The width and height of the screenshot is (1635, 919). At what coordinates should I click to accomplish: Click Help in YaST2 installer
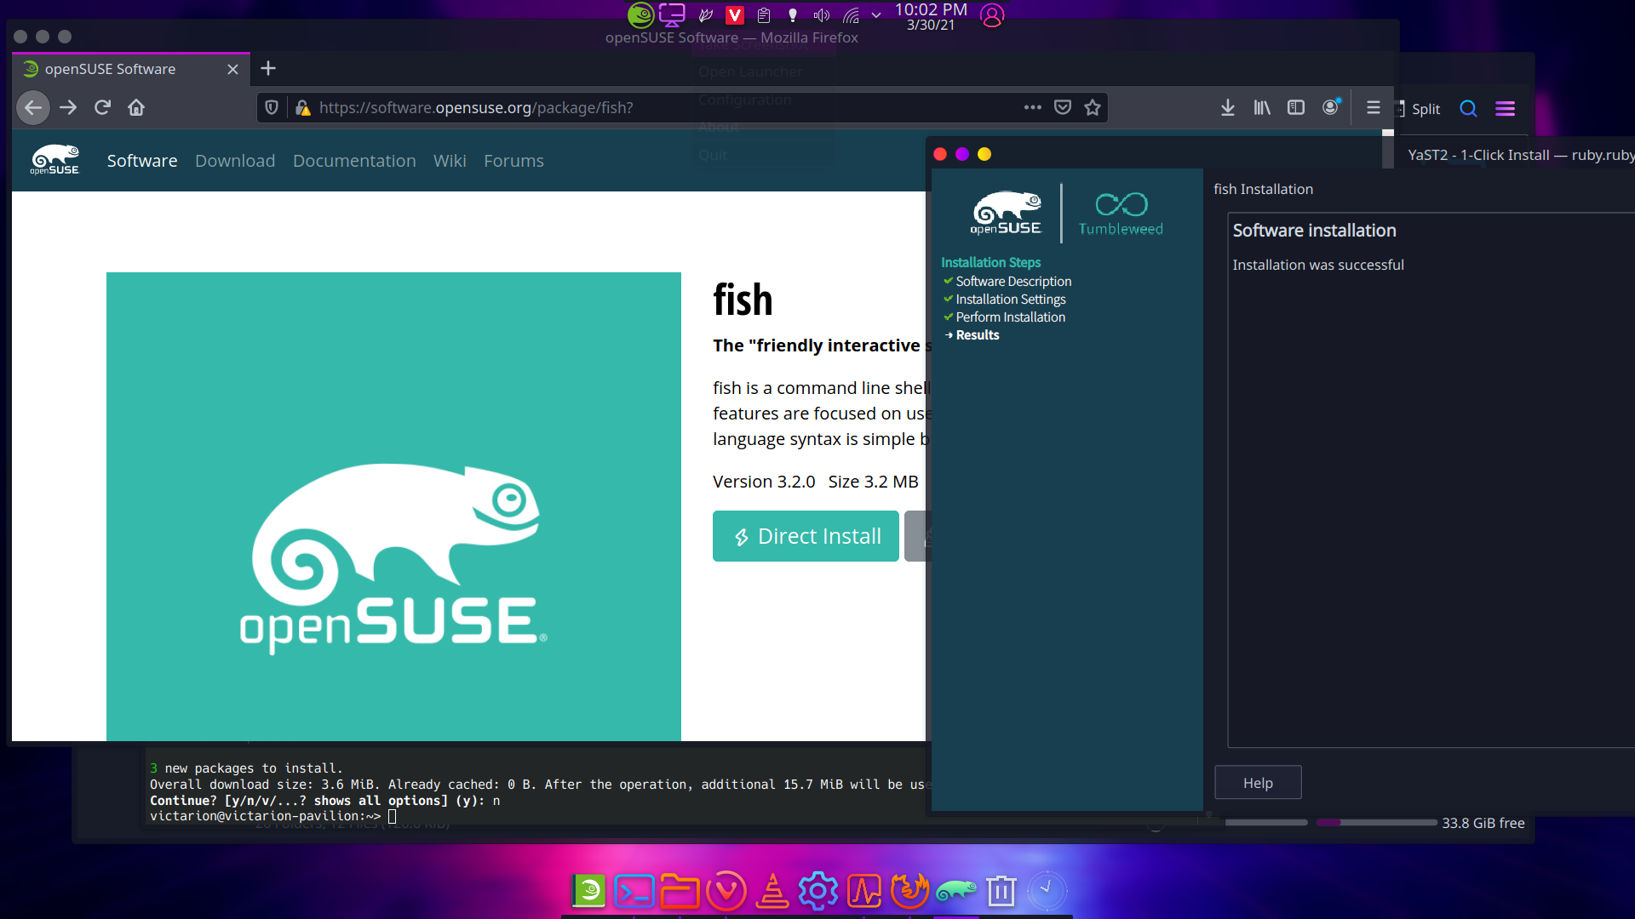click(x=1258, y=783)
